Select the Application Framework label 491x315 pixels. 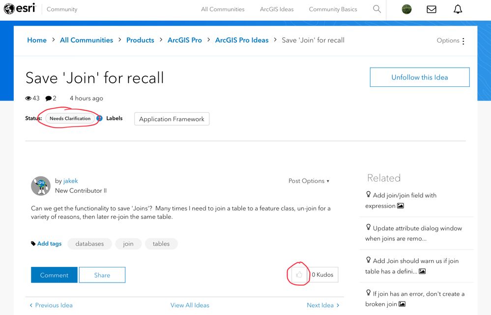click(x=172, y=119)
